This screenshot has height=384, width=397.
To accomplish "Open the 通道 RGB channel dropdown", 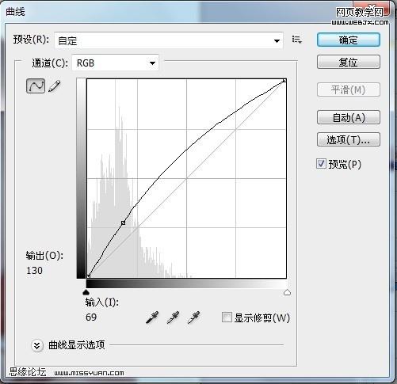I will pyautogui.click(x=116, y=63).
